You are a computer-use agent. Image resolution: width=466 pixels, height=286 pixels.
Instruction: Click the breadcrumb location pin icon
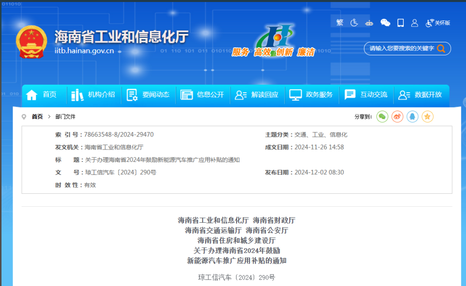[x=24, y=117]
